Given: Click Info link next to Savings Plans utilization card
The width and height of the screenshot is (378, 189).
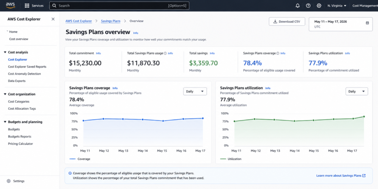Looking at the screenshot, I should click(x=347, y=53).
